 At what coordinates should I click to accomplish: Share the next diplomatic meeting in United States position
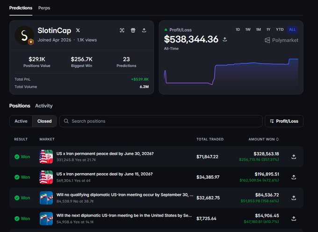pos(294,218)
